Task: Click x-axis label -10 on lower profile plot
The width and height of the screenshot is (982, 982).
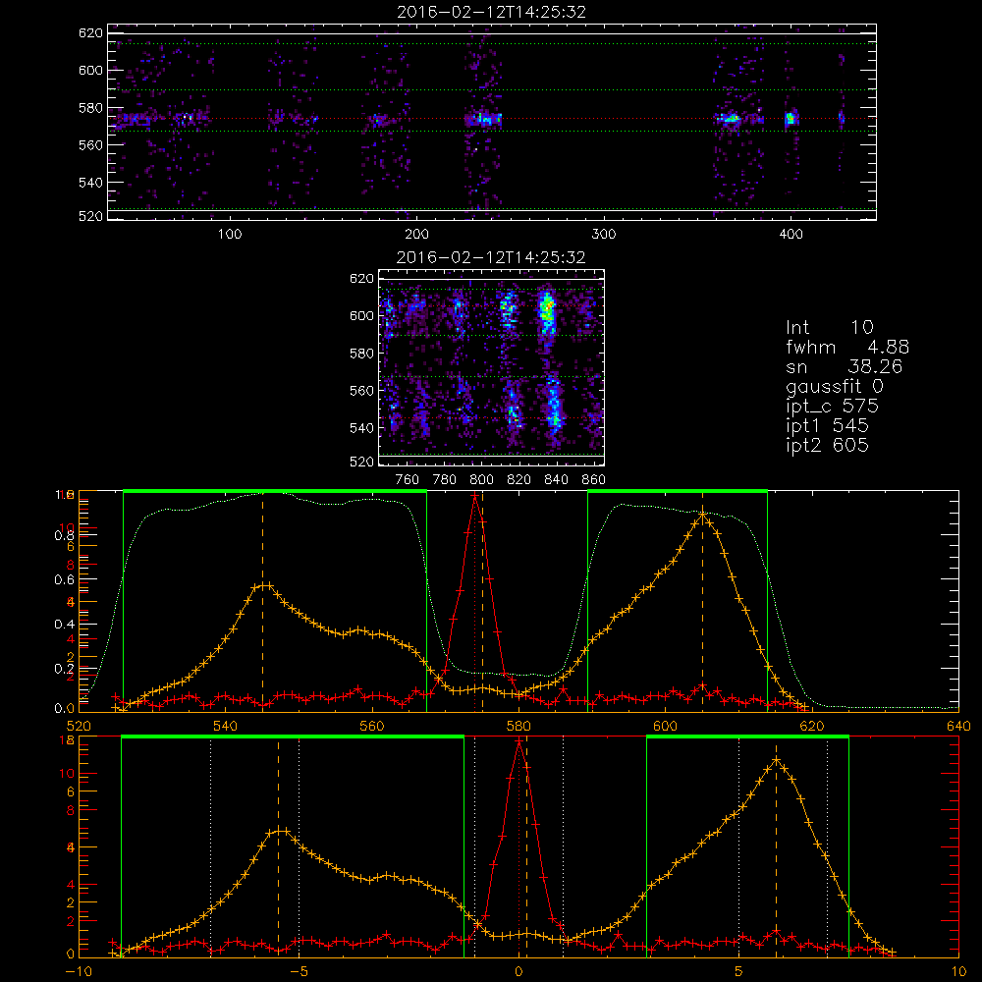Action: (79, 972)
